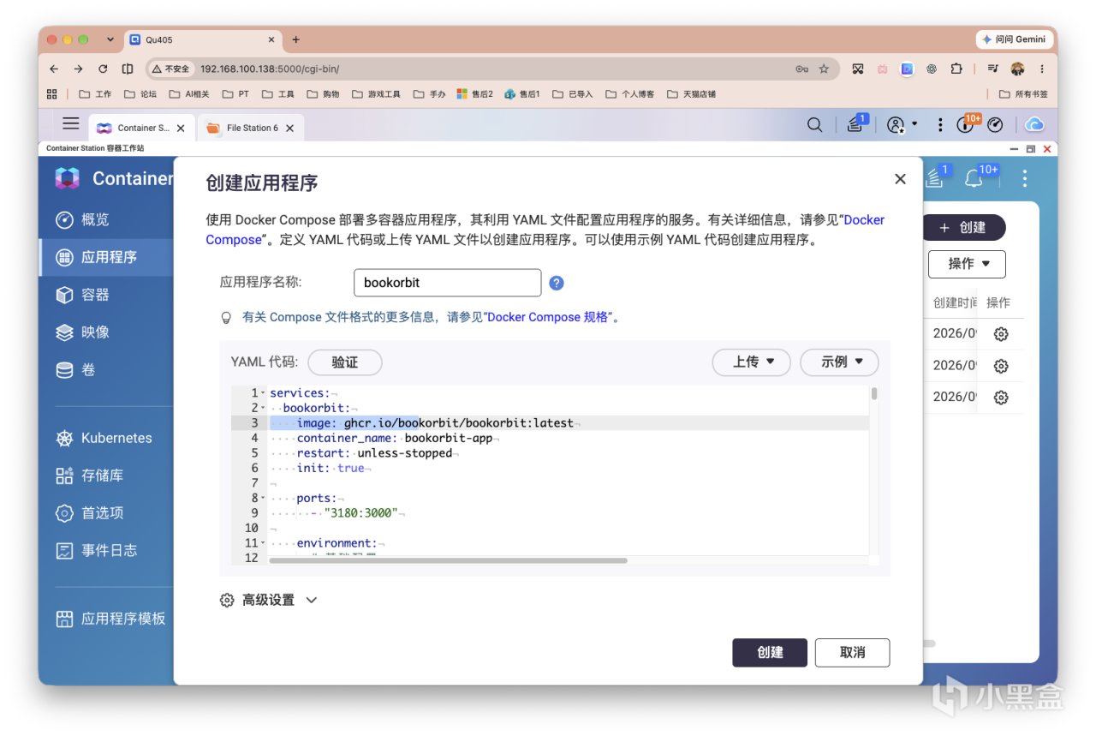The width and height of the screenshot is (1096, 736).
Task: Click the browser address bar
Action: pos(491,69)
